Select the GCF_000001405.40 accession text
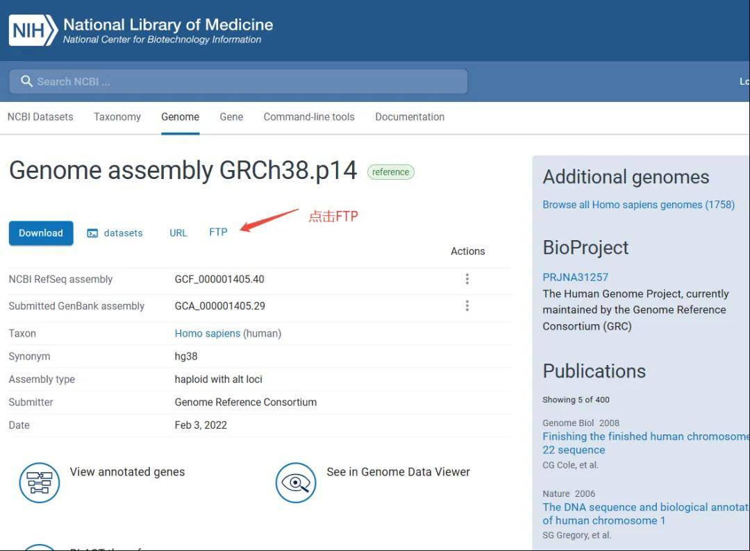750x551 pixels. (219, 280)
